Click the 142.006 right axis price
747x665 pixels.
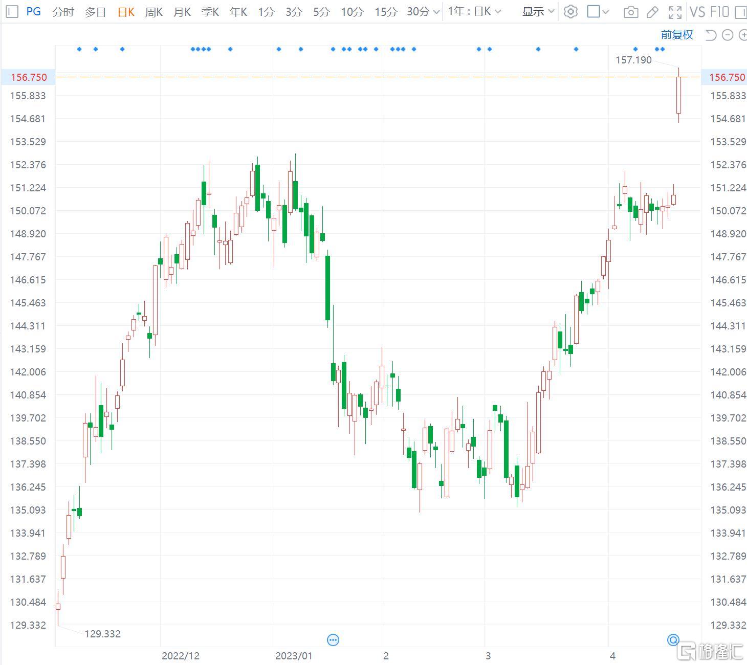point(728,372)
